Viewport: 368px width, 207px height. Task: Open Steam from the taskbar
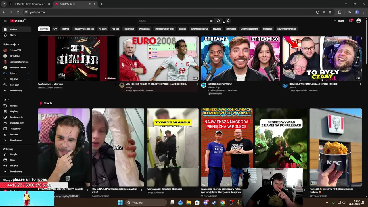click(x=214, y=202)
